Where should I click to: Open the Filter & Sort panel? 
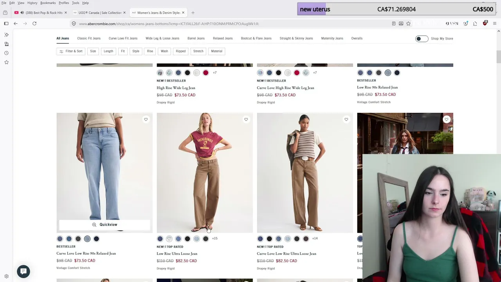[71, 51]
